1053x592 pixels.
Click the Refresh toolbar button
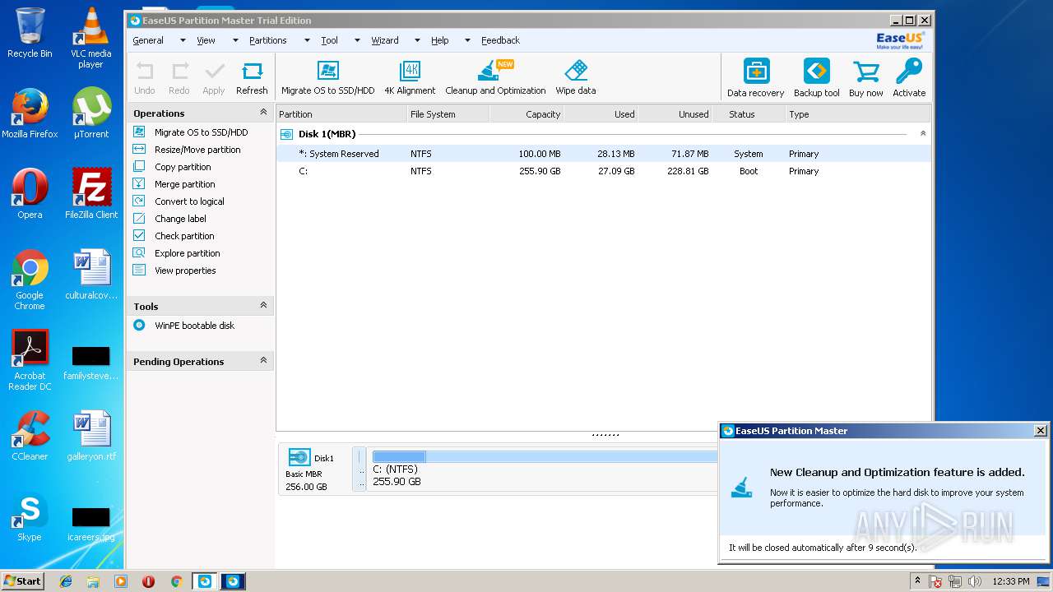tap(252, 78)
